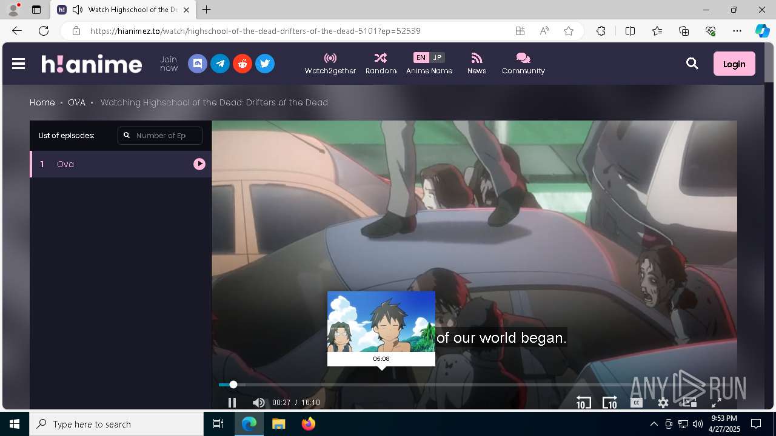Open Edge Settings and more menu
Screen dimensions: 776x436
[x=737, y=31]
